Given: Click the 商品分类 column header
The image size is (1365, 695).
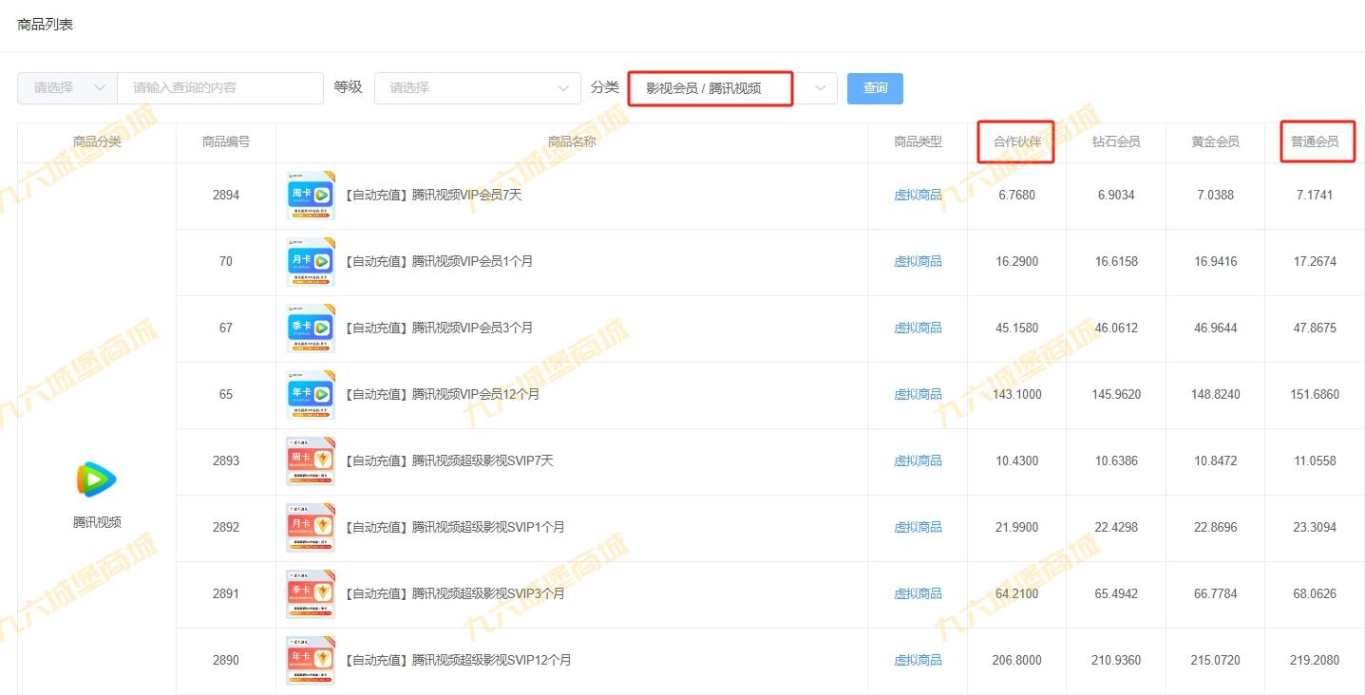Looking at the screenshot, I should point(97,141).
